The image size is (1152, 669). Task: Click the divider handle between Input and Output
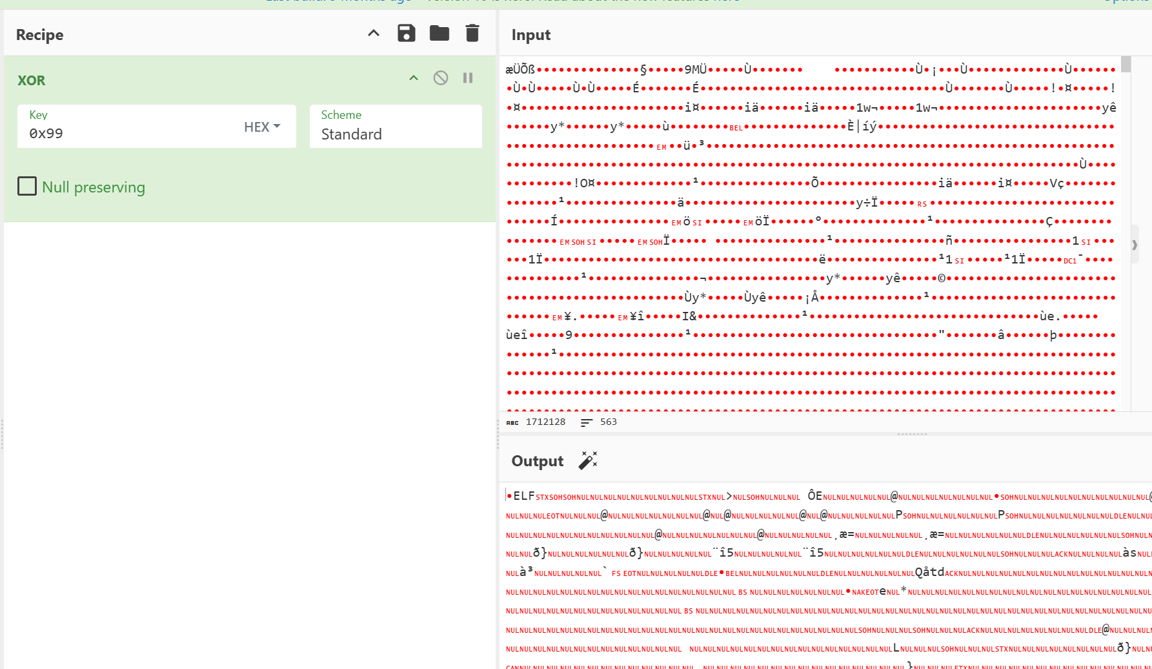[911, 434]
